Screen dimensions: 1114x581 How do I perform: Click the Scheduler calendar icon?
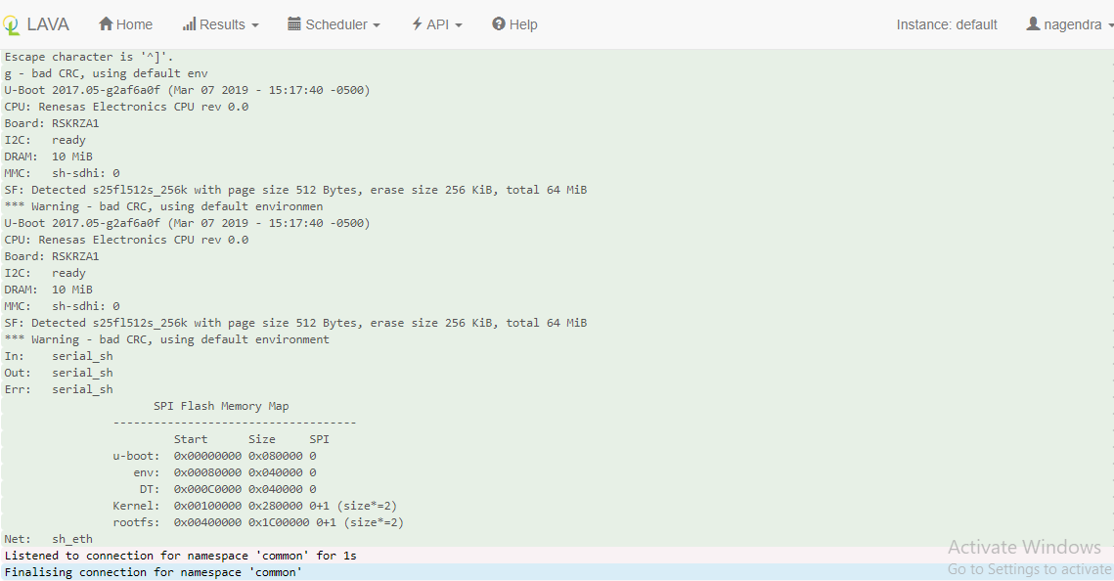pyautogui.click(x=294, y=24)
